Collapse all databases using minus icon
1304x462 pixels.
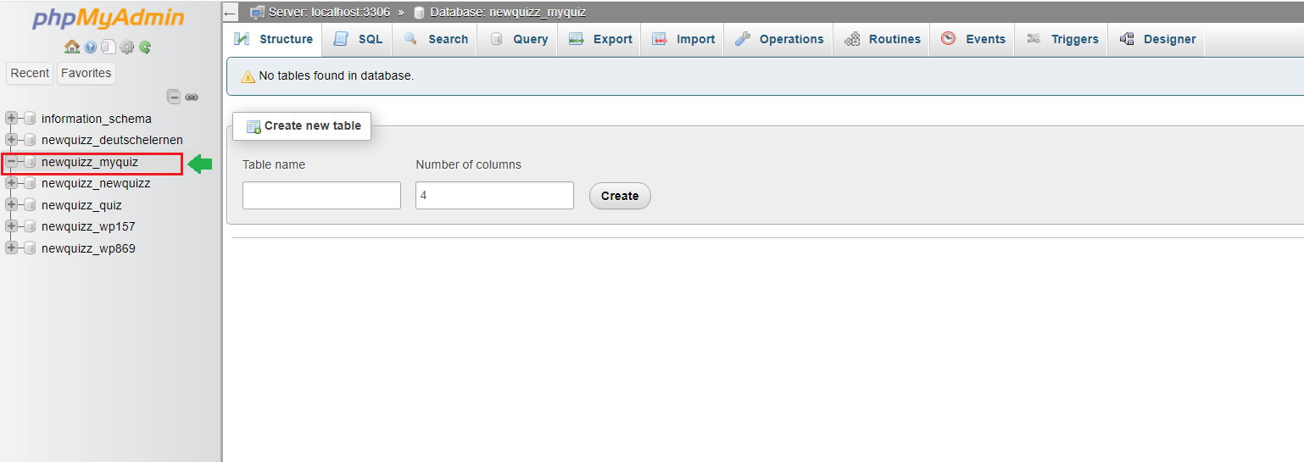174,97
